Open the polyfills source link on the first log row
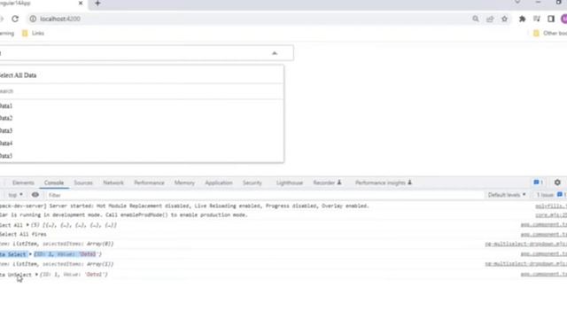 tap(551, 206)
